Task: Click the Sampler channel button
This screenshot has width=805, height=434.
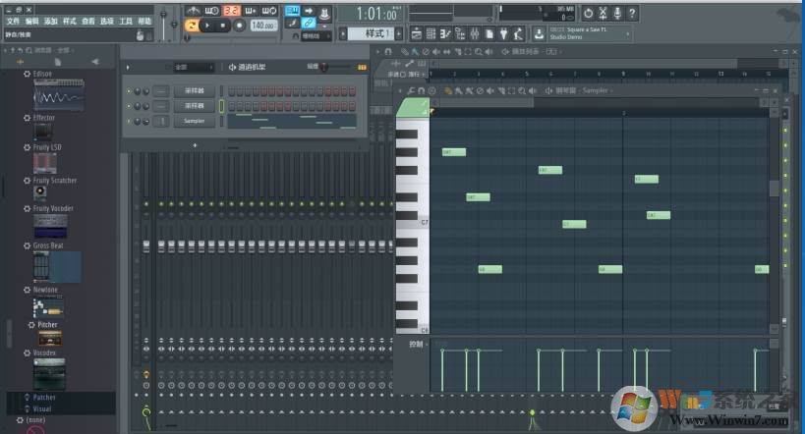Action: tap(195, 121)
